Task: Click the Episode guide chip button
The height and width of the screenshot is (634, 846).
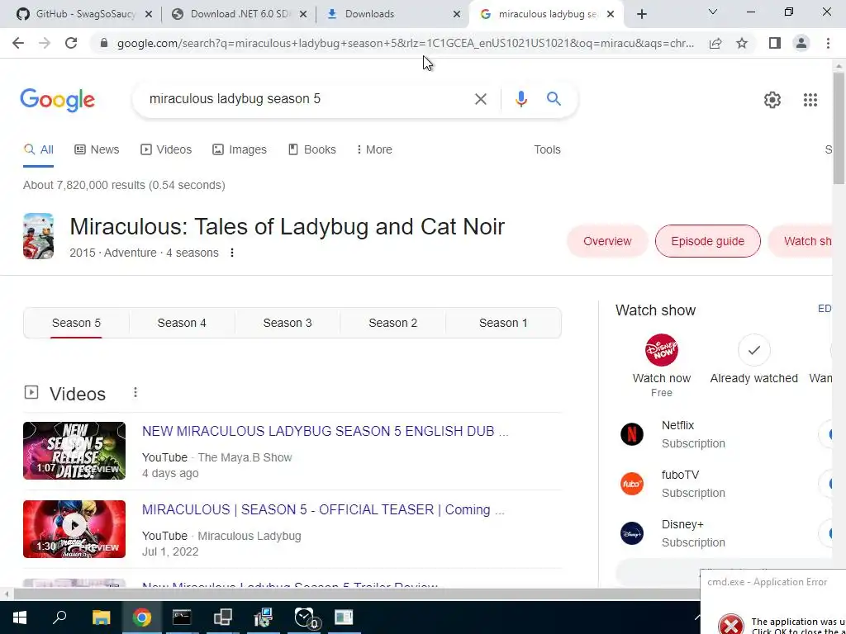Action: 707,241
